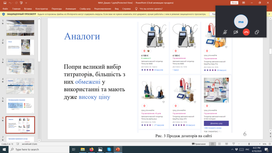Click the 'ma' avatar in the call overlay
272x153 pixels.
click(241, 22)
